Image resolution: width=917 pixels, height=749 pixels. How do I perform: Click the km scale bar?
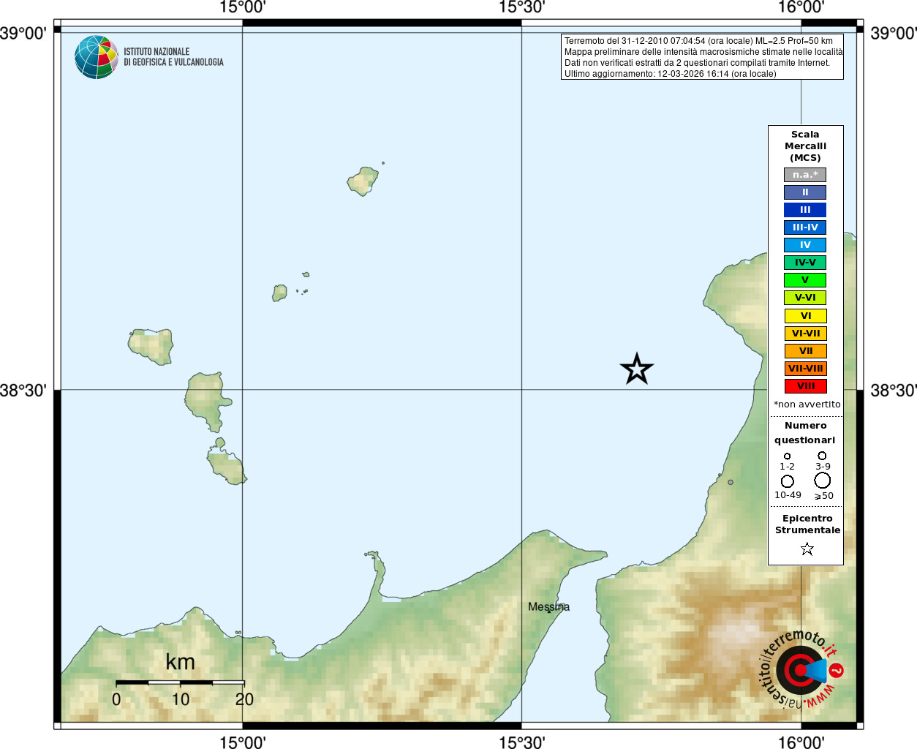pos(180,682)
